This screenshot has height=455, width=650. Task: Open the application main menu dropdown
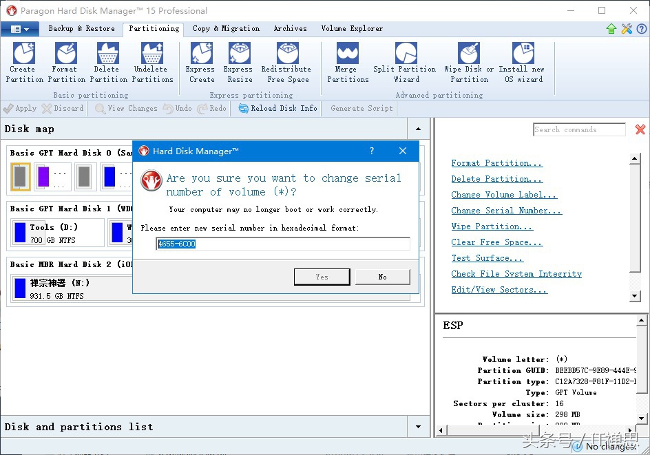tap(19, 29)
